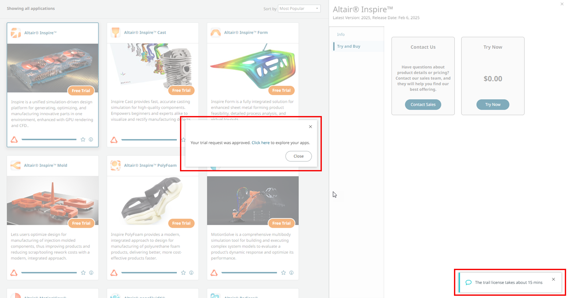Open the Sort by Most Popular dropdown
The image size is (567, 298).
(300, 8)
